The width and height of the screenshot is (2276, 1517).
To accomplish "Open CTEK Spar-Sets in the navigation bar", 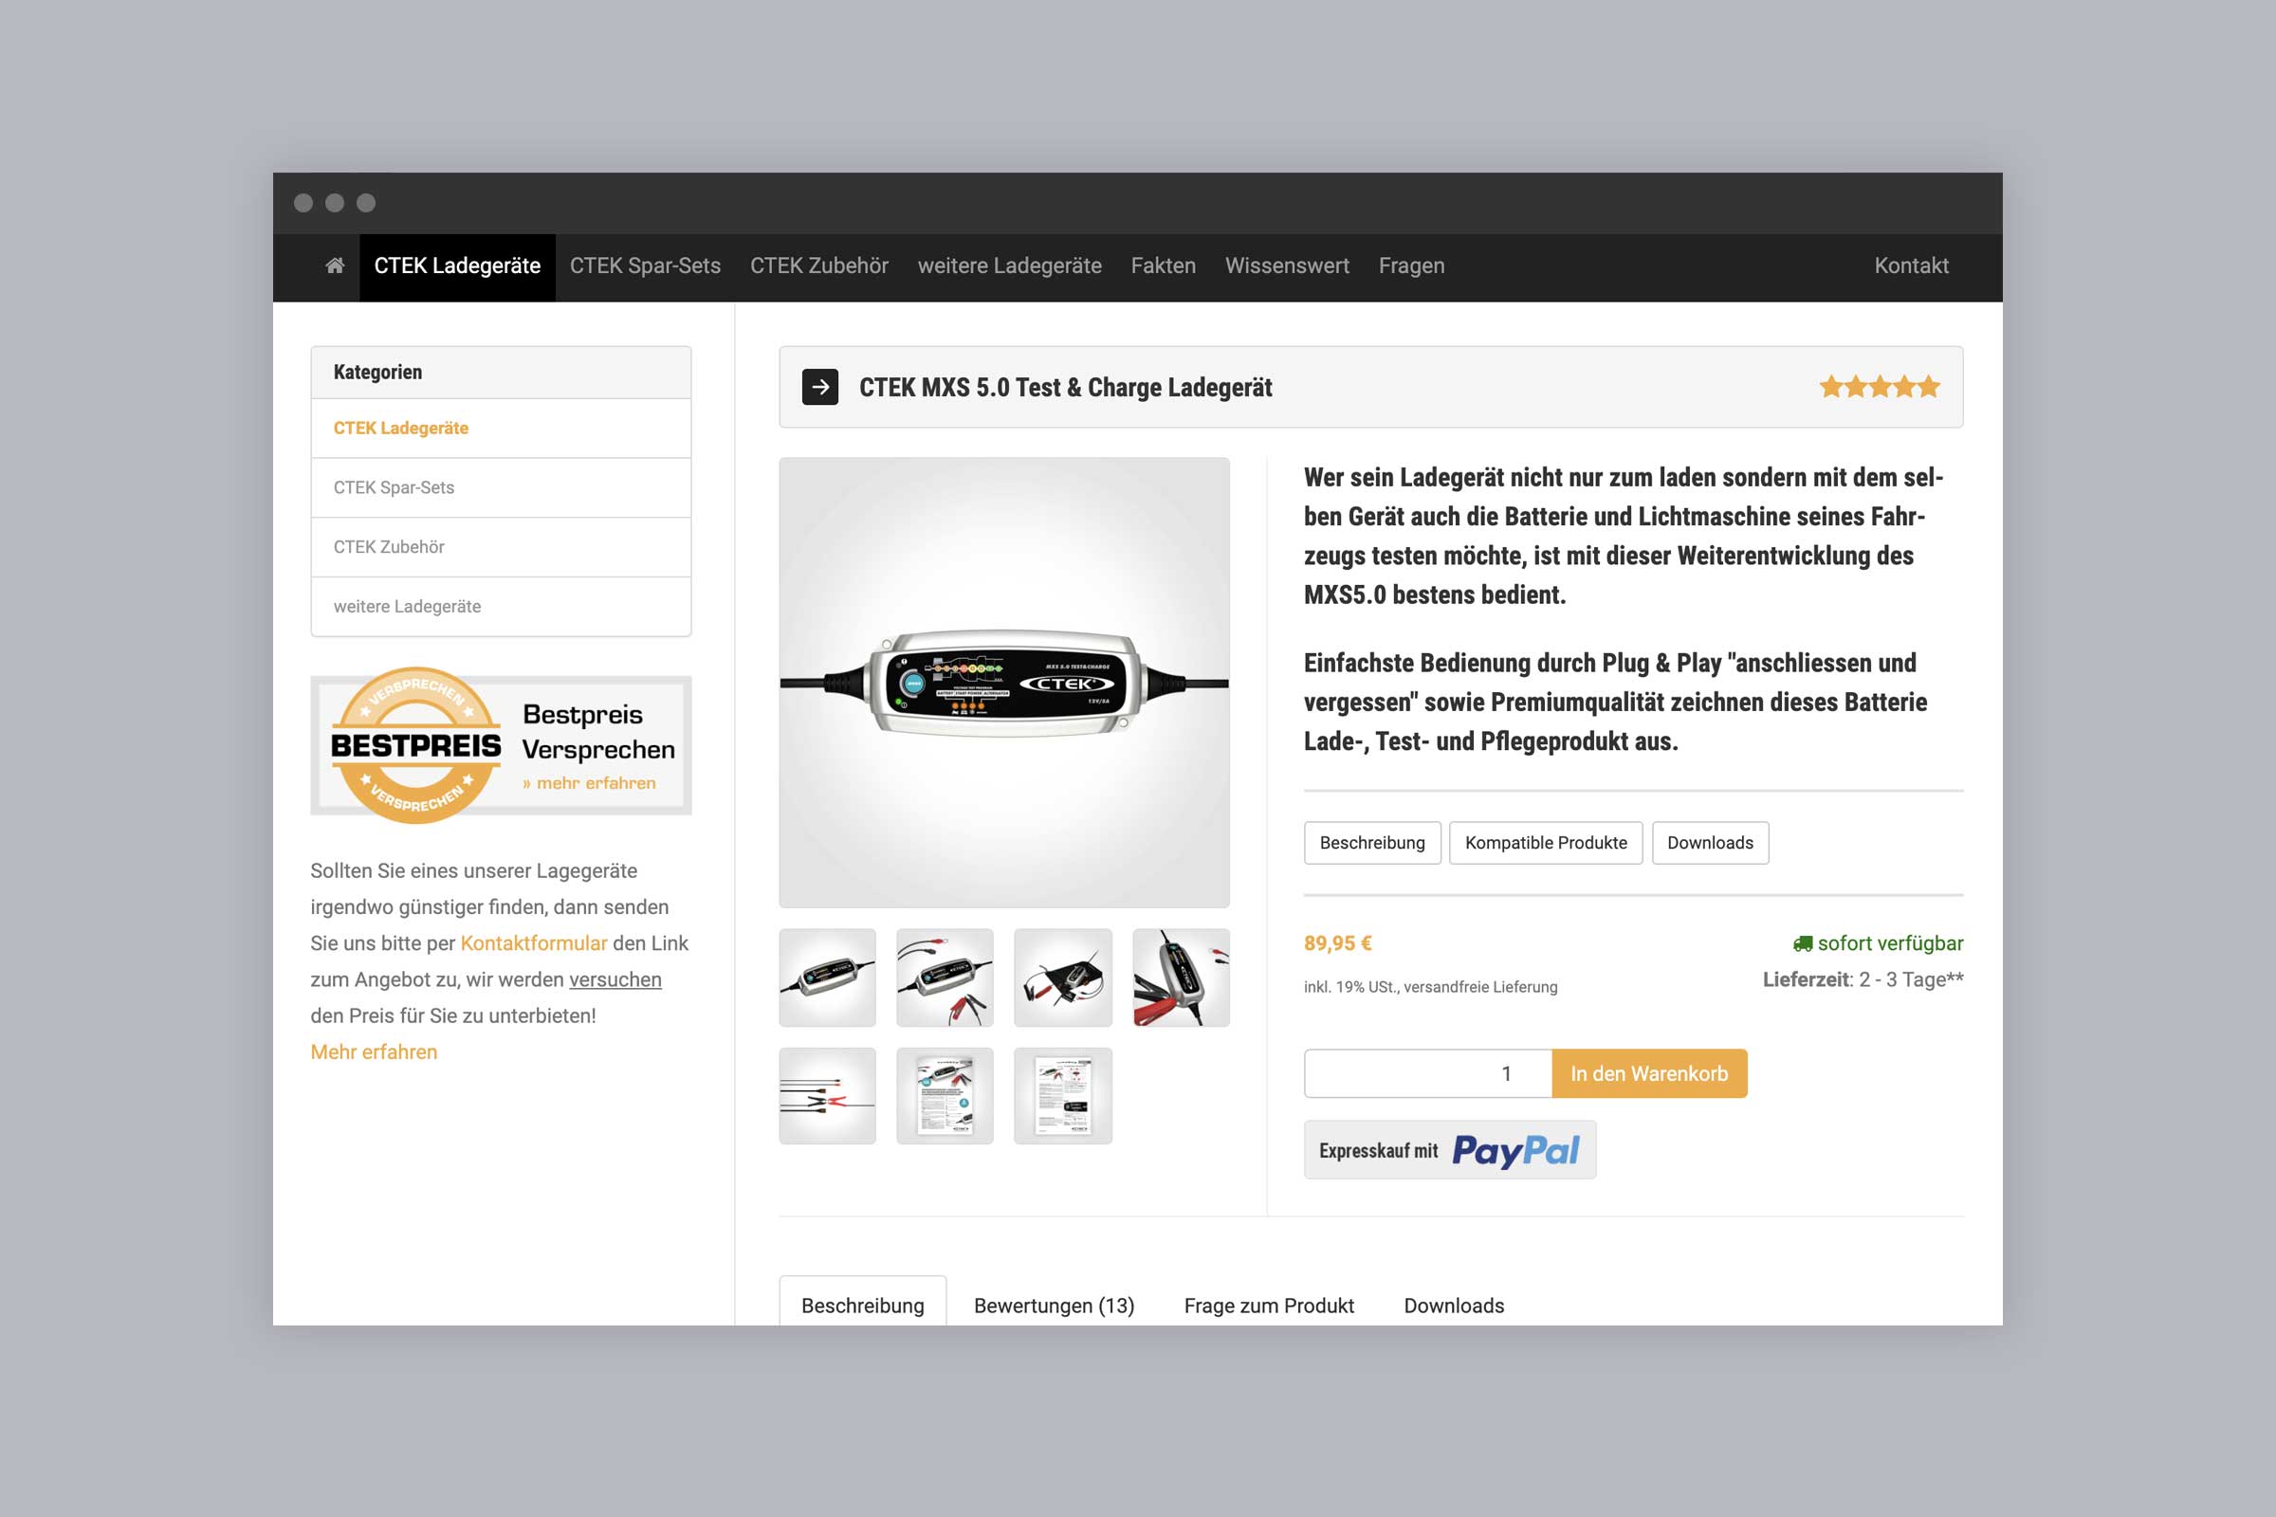I will (x=645, y=266).
